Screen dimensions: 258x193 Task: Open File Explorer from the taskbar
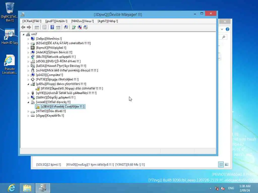coord(27,188)
